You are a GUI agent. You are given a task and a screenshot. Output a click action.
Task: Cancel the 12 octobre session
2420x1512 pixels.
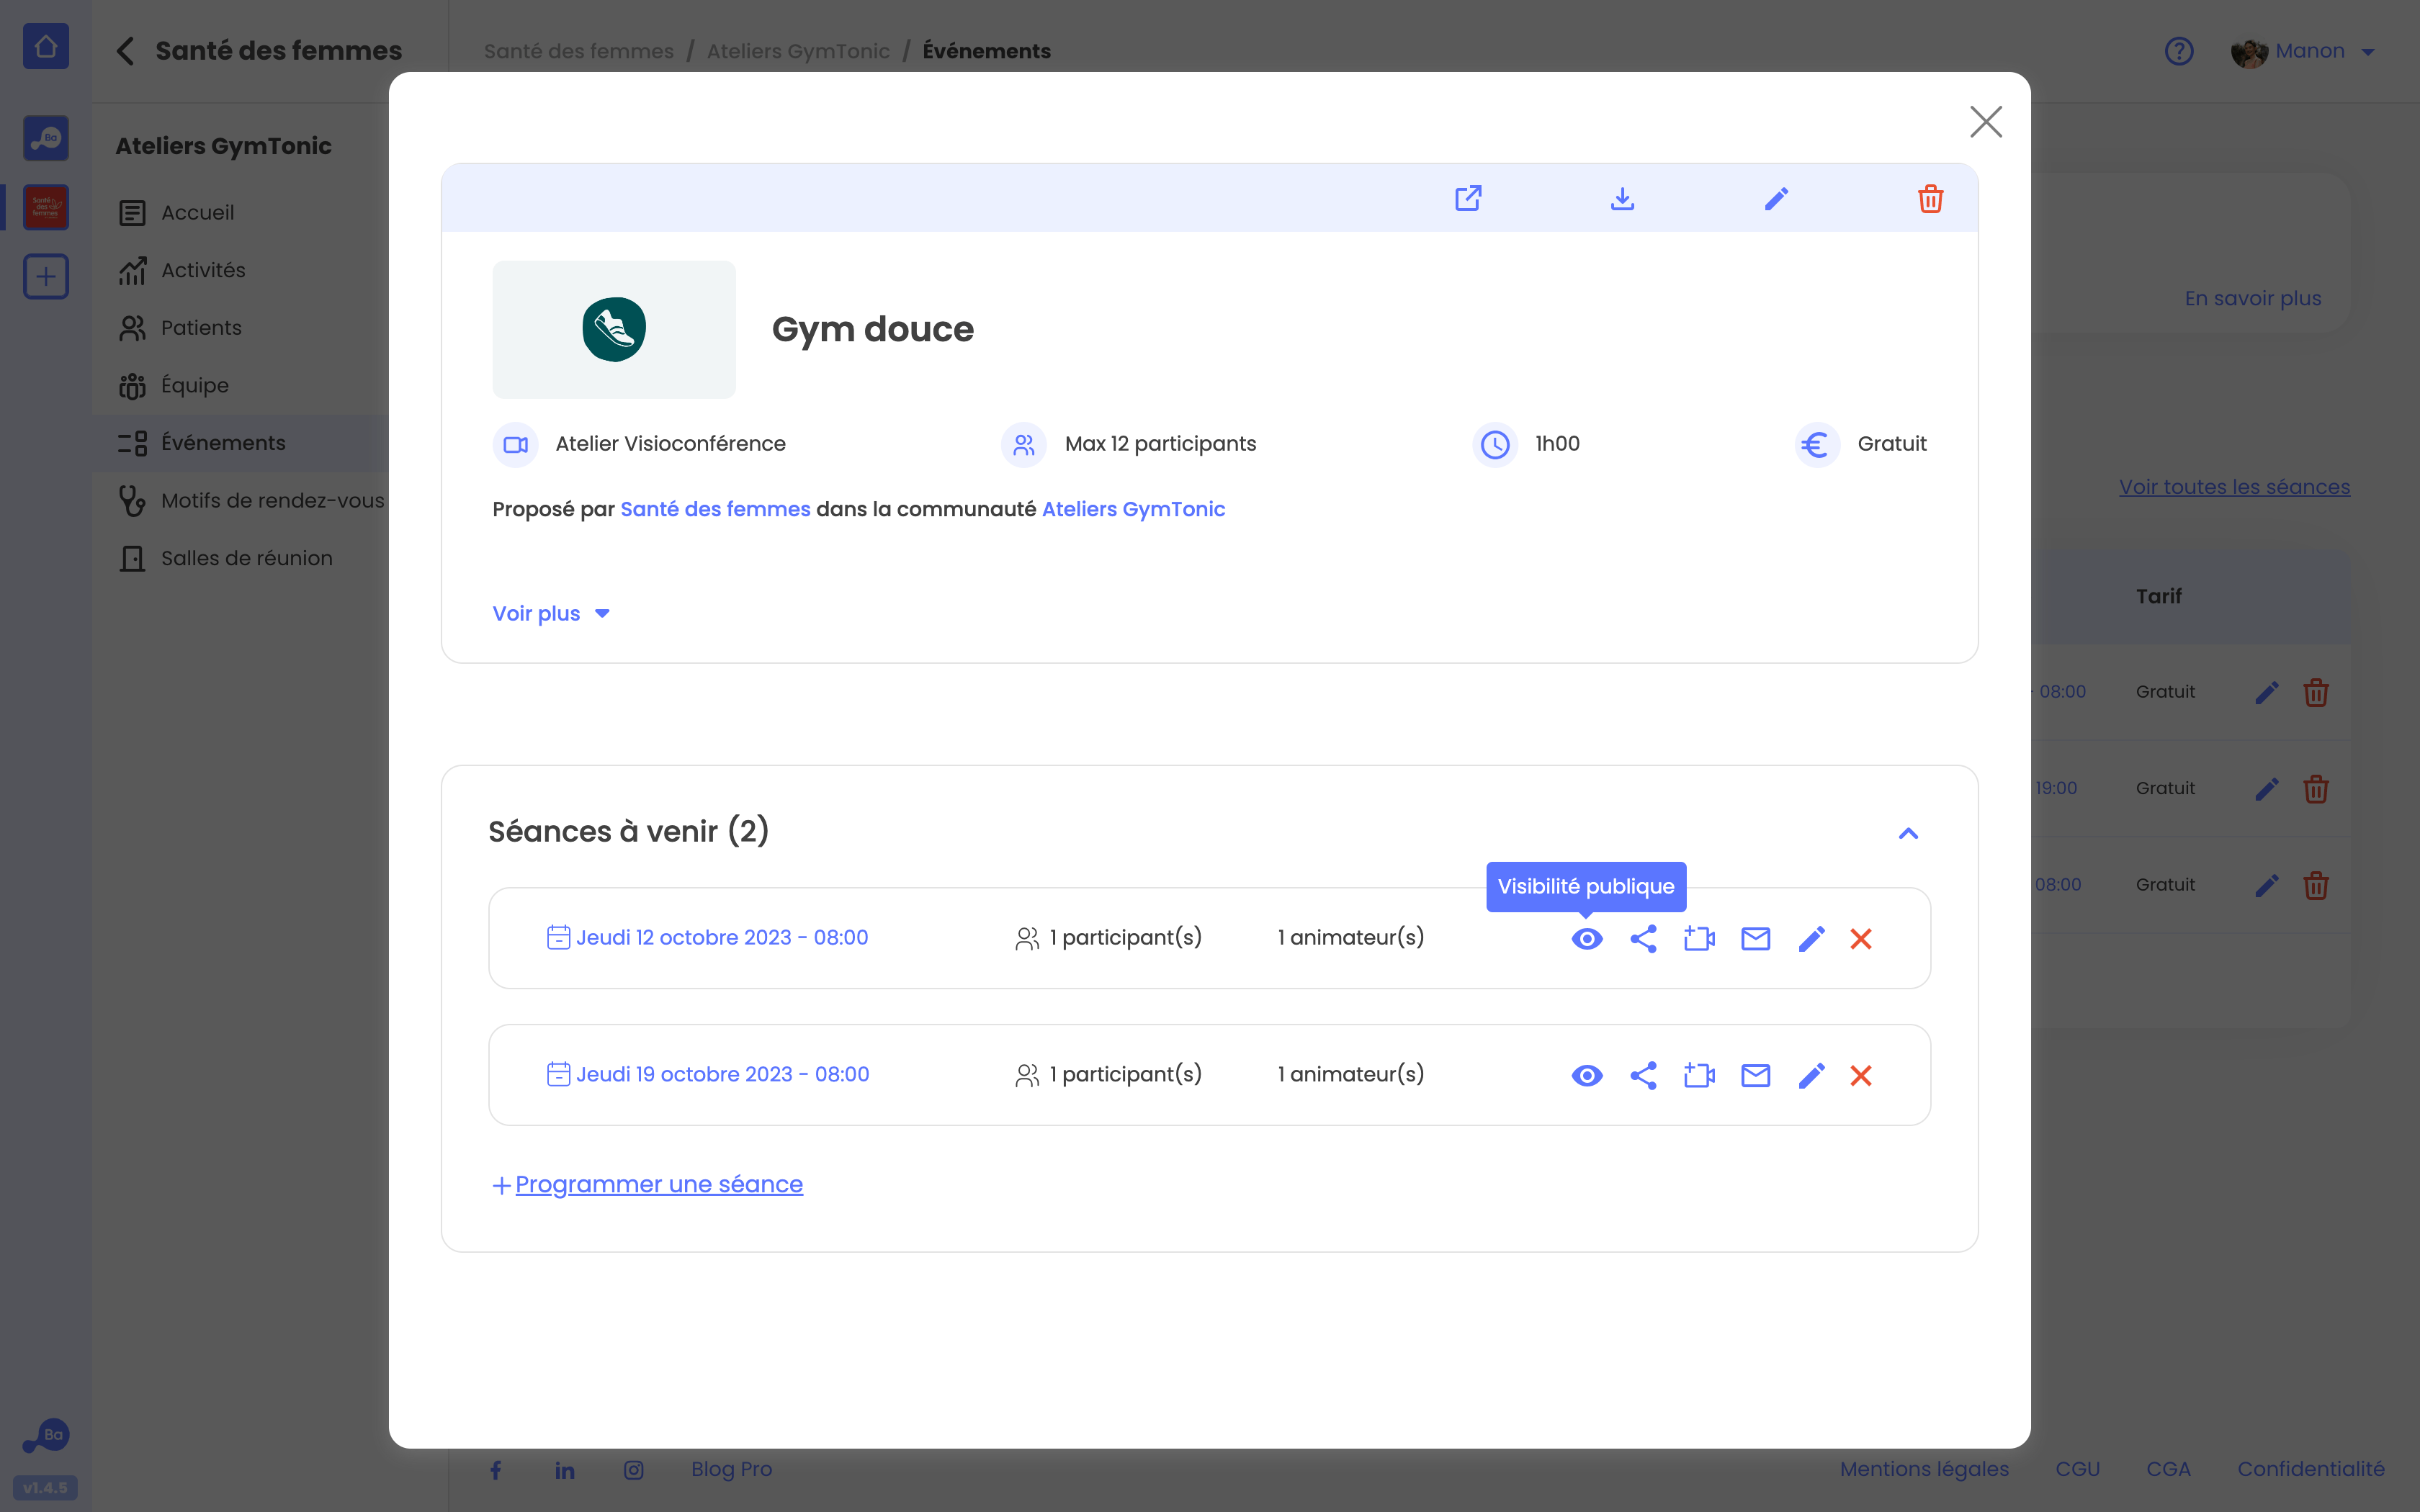(x=1860, y=938)
